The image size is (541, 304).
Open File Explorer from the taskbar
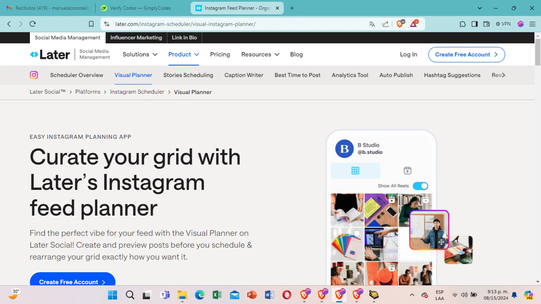coord(182,295)
